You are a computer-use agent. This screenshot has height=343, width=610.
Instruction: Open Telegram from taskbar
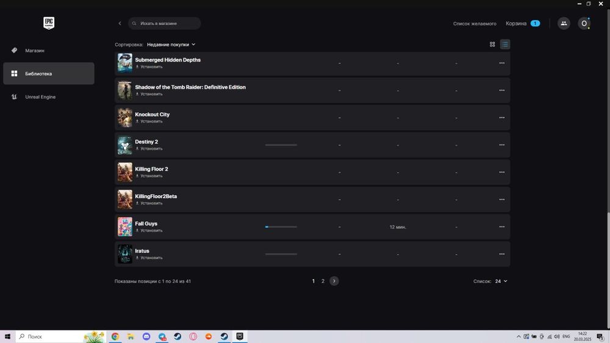click(x=162, y=336)
